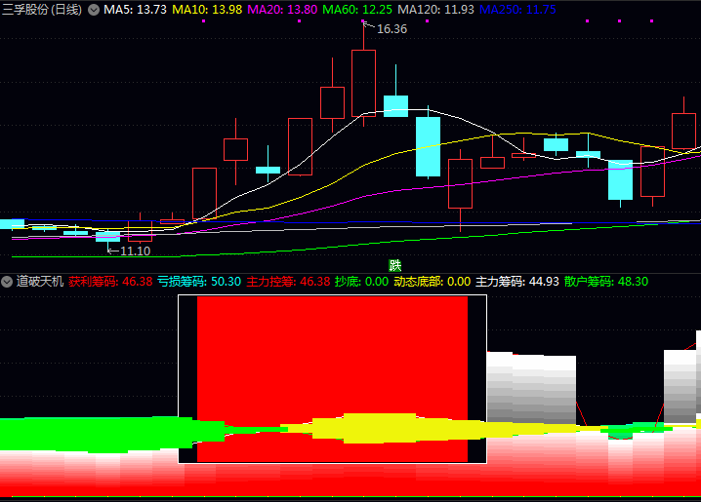
Task: Click the magenta MA20: 13.80 label
Action: (282, 10)
